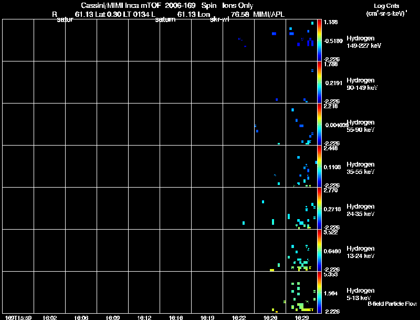Click the 'Spin' word in the title
The height and width of the screenshot is (320, 420).
208,6
